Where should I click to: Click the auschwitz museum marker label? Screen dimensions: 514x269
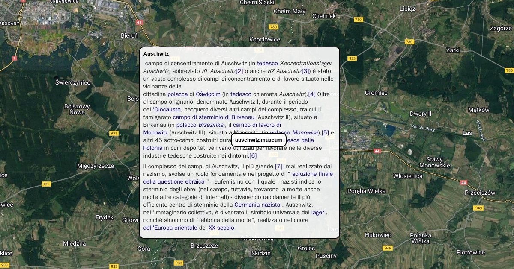point(259,140)
